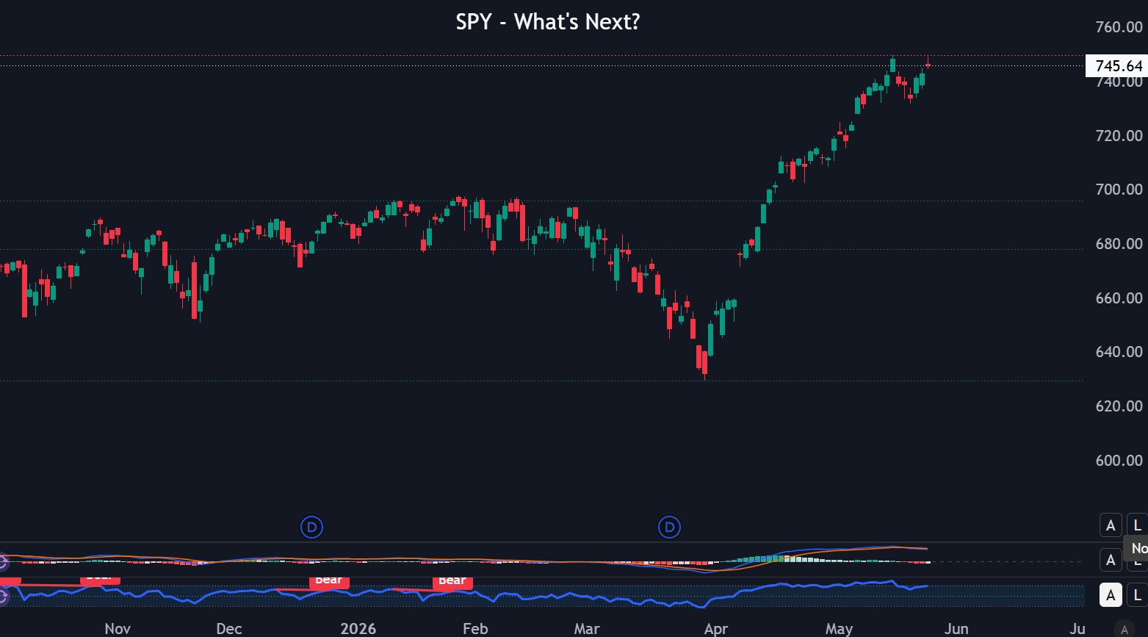Click the 700.00 price axis label
This screenshot has height=637, width=1148.
[1119, 190]
